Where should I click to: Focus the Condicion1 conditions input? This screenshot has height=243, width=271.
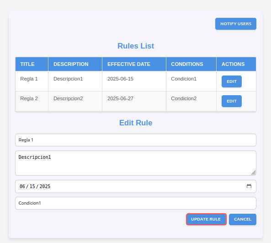(x=136, y=203)
